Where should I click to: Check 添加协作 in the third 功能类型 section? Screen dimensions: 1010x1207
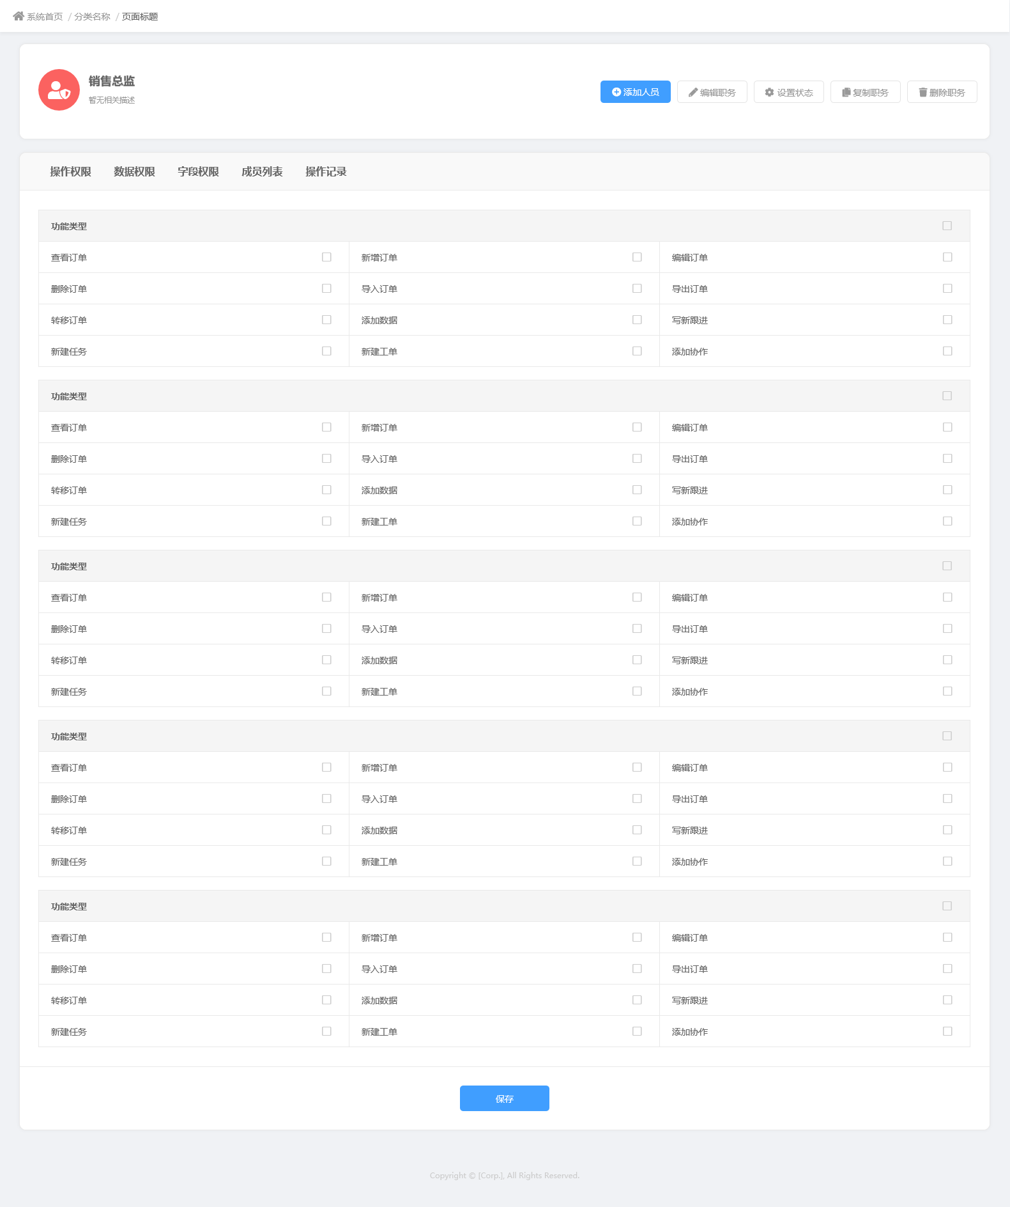[x=947, y=691]
